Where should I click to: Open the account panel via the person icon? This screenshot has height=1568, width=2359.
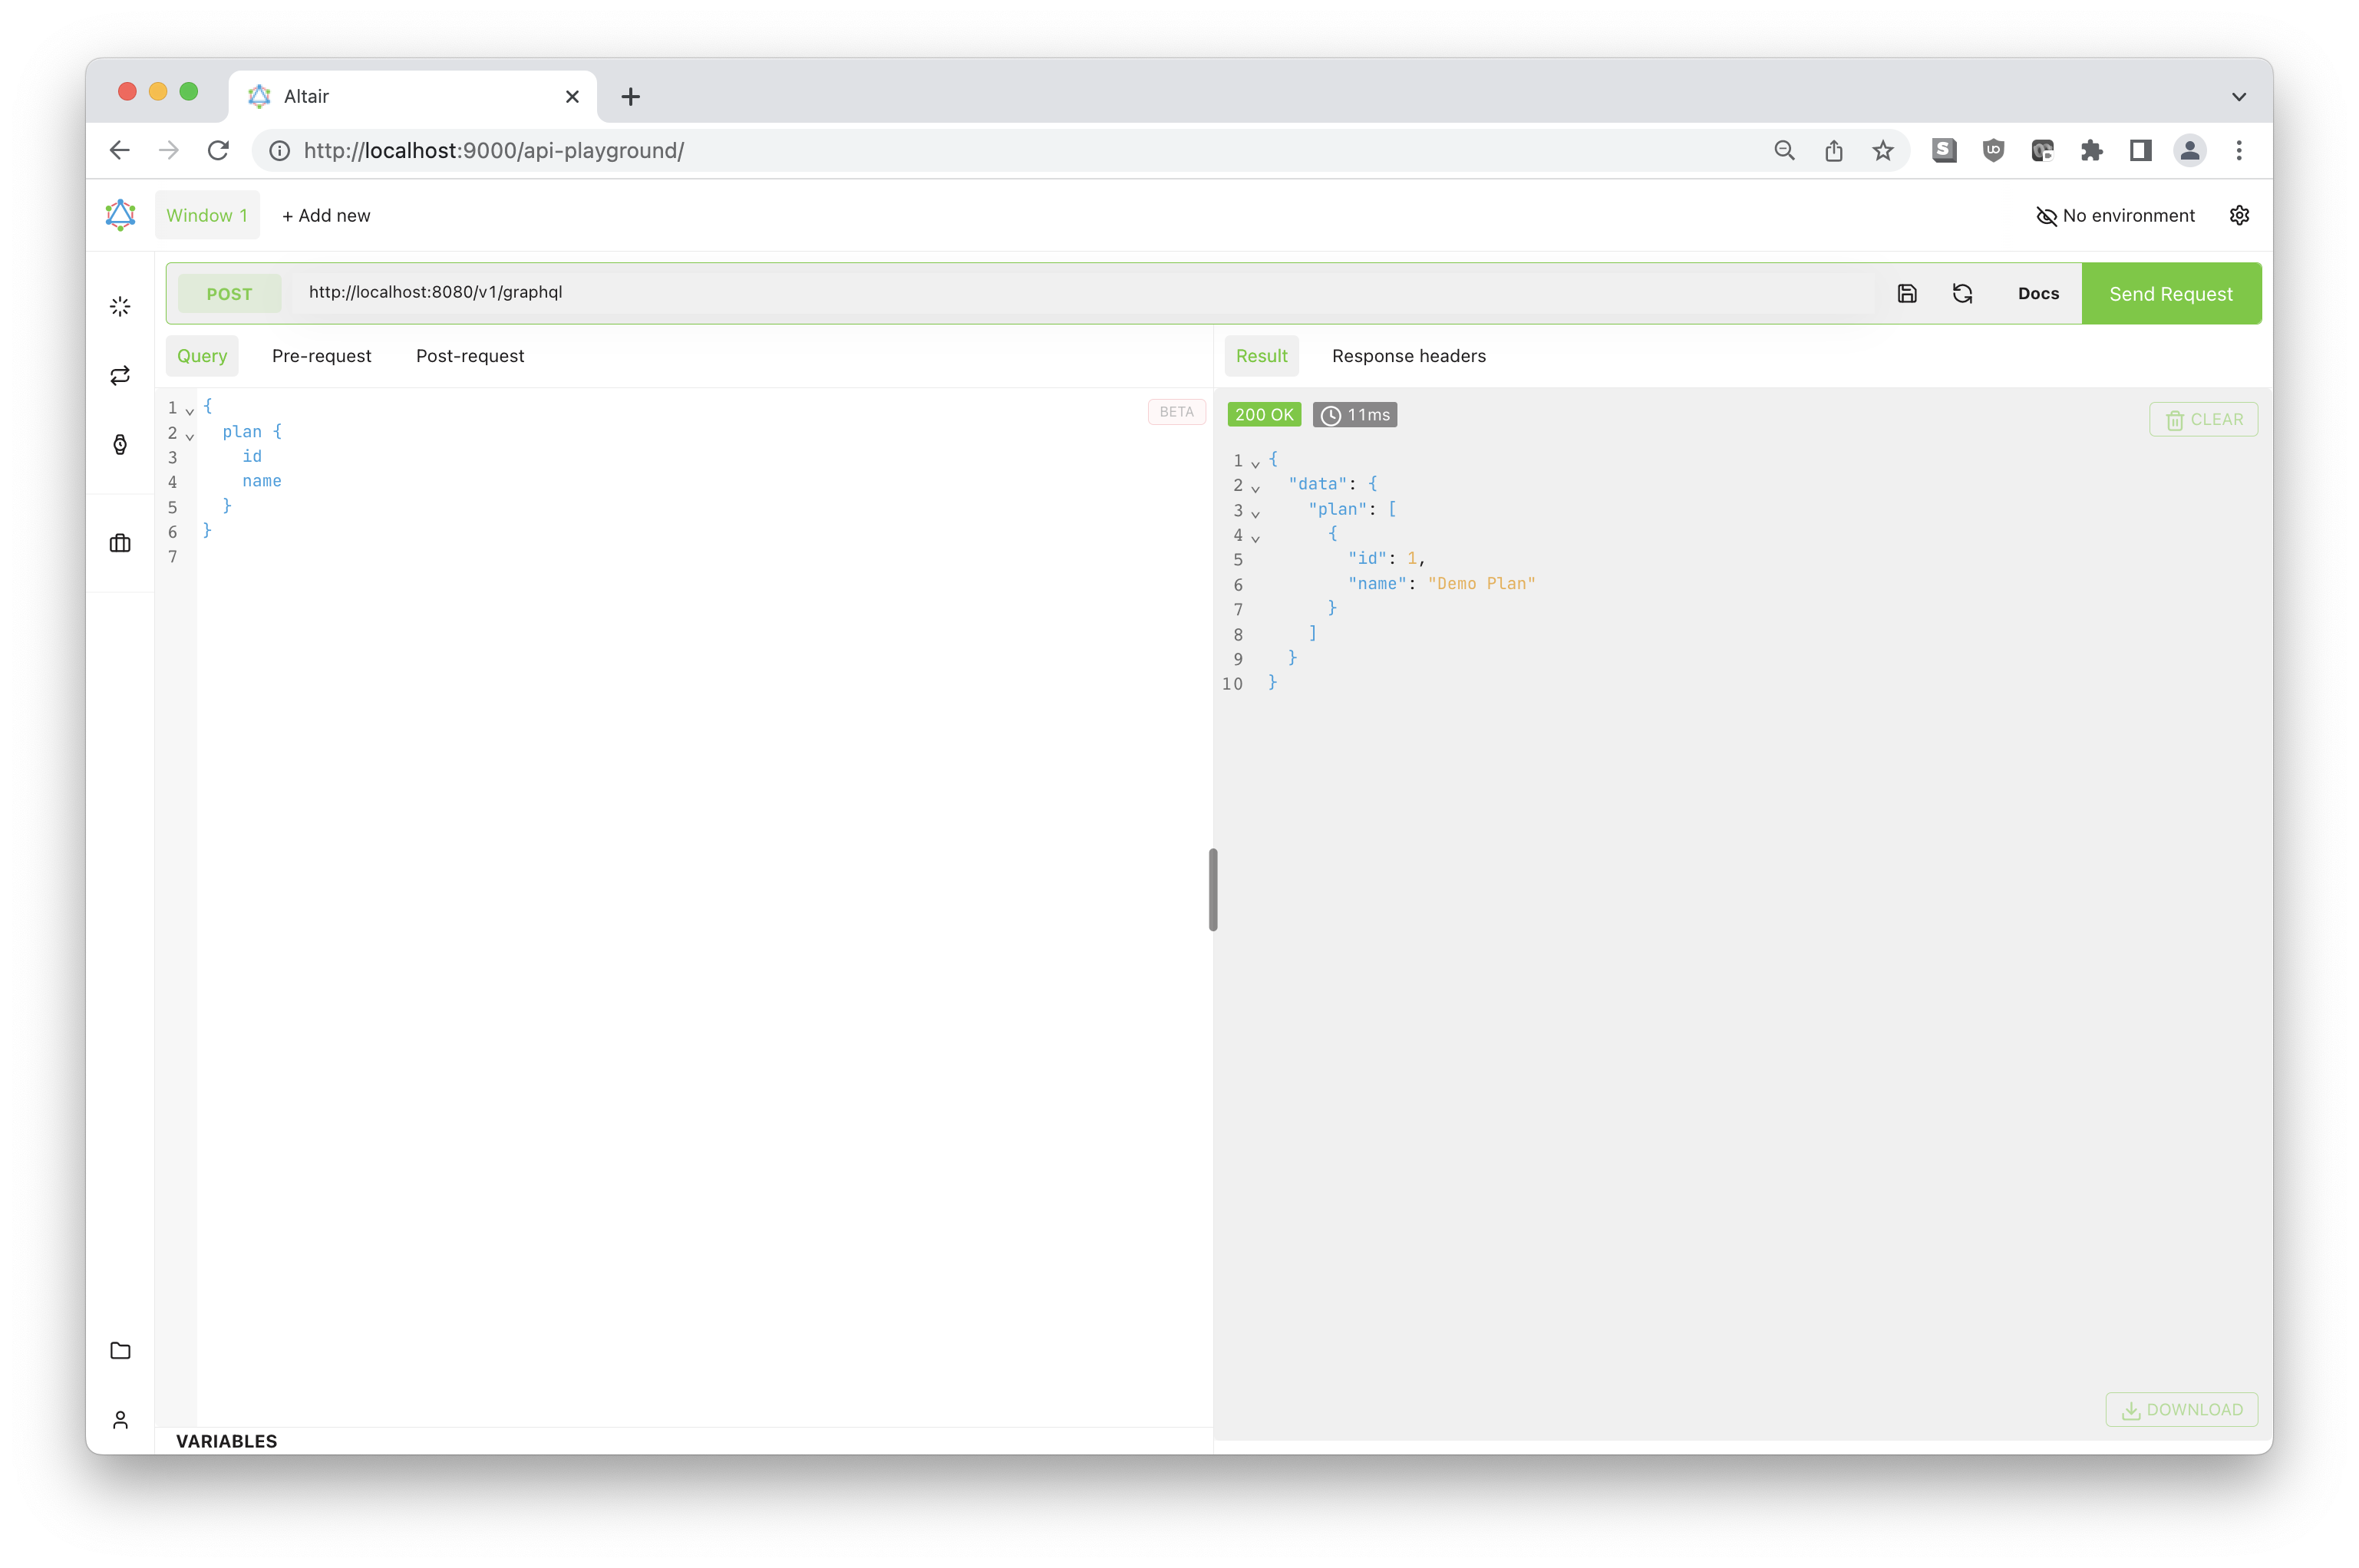pos(120,1419)
